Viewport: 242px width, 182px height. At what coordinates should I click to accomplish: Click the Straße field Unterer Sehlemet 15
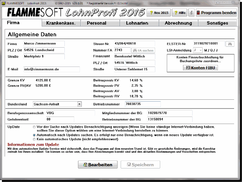(x=135, y=69)
